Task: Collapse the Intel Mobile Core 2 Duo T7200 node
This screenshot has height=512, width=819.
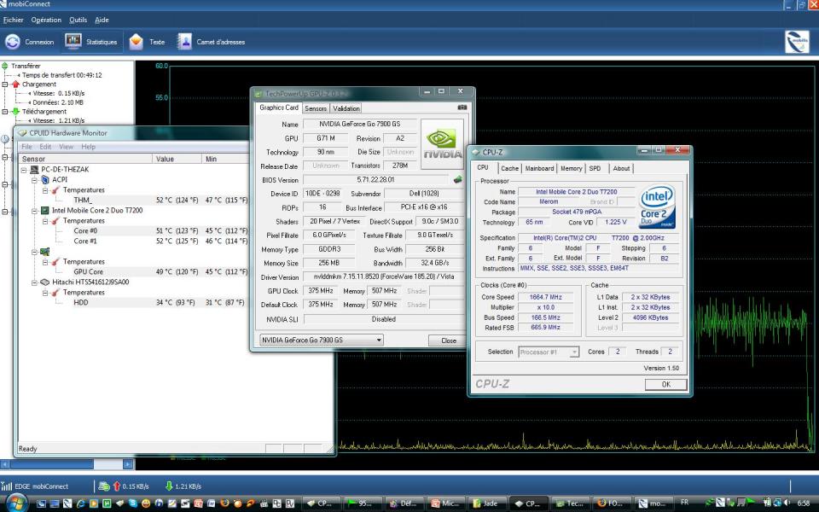Action: pyautogui.click(x=34, y=211)
